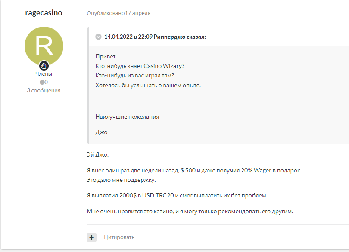349x252 pixels.
Task: Click the 'Члены' group label
Action: pos(44,74)
